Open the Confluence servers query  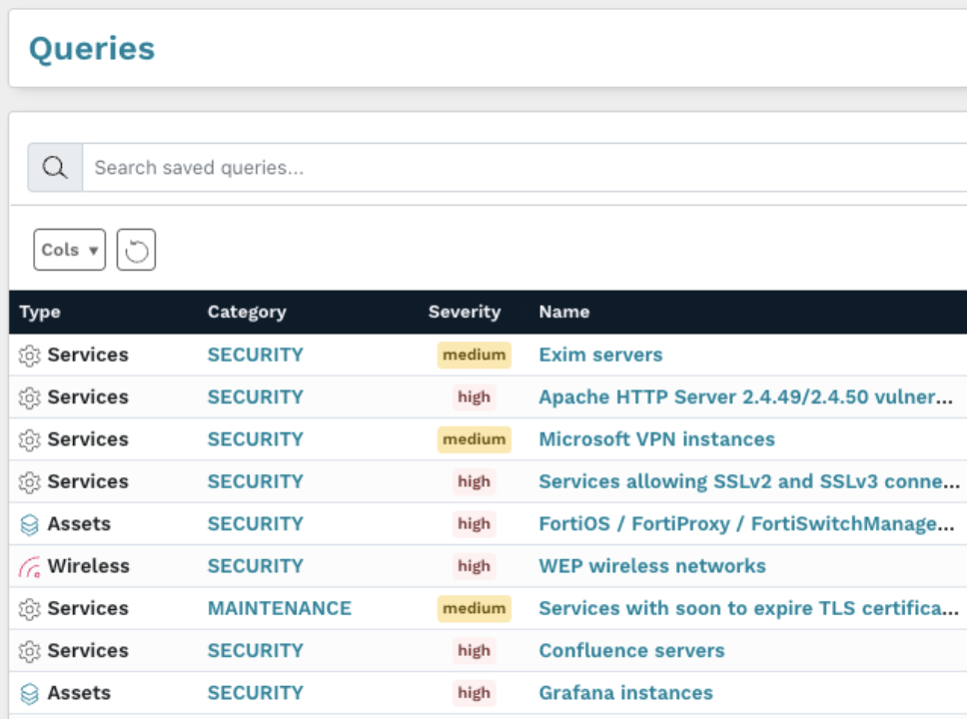(632, 650)
